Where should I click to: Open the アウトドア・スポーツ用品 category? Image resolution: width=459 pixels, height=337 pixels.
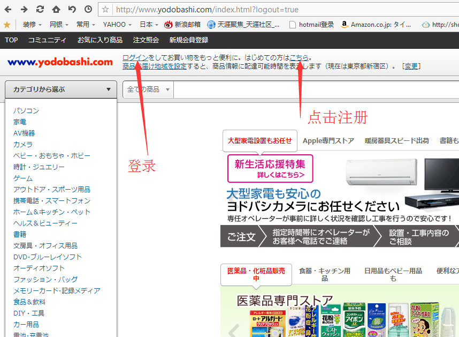[51, 189]
